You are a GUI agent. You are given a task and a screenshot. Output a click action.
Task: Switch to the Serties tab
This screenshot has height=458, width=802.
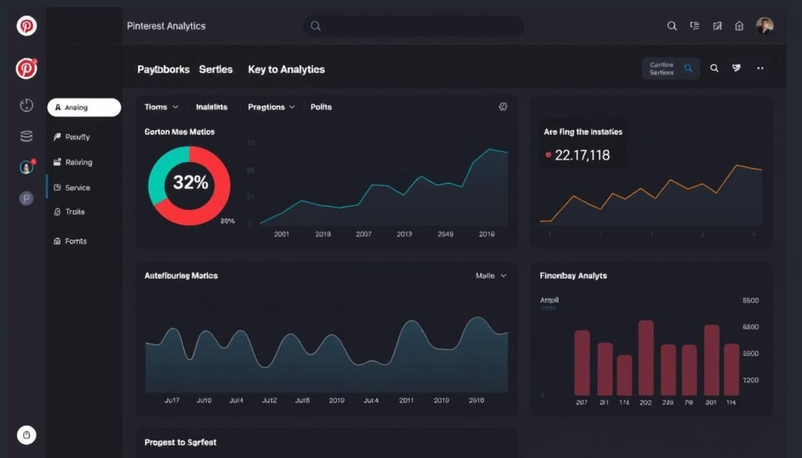(x=216, y=70)
